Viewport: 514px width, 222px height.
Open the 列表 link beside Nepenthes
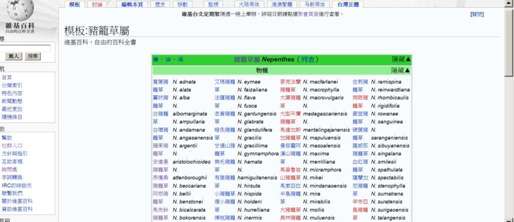click(x=308, y=60)
